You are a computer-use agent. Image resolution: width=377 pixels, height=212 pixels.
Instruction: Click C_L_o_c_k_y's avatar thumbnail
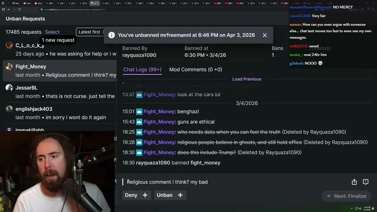9,45
